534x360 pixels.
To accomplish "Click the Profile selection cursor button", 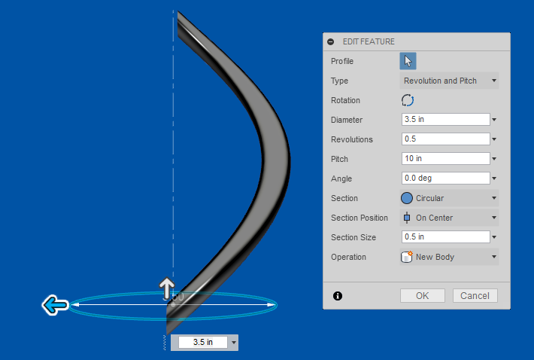I will click(x=408, y=61).
